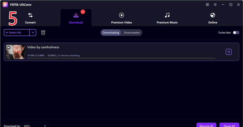
Task: Enable the Turbo-fast switch
Action: pyautogui.click(x=236, y=33)
